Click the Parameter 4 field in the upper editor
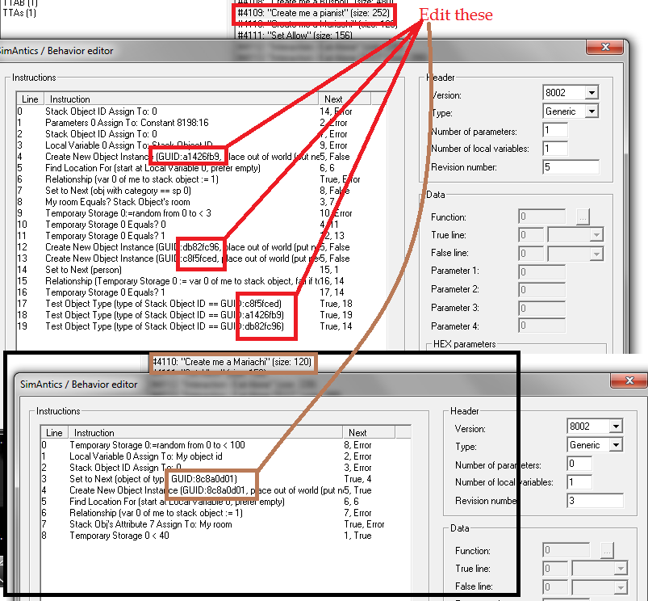This screenshot has width=648, height=601. [541, 326]
